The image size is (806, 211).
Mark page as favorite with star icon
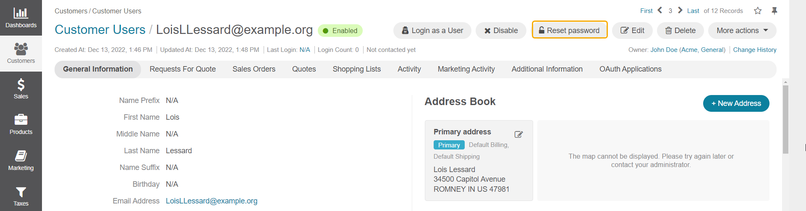[x=758, y=11]
